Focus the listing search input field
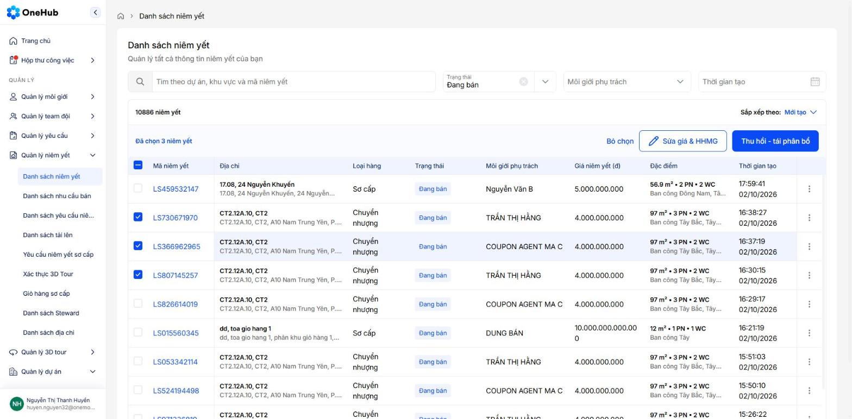The image size is (852, 419). point(293,81)
